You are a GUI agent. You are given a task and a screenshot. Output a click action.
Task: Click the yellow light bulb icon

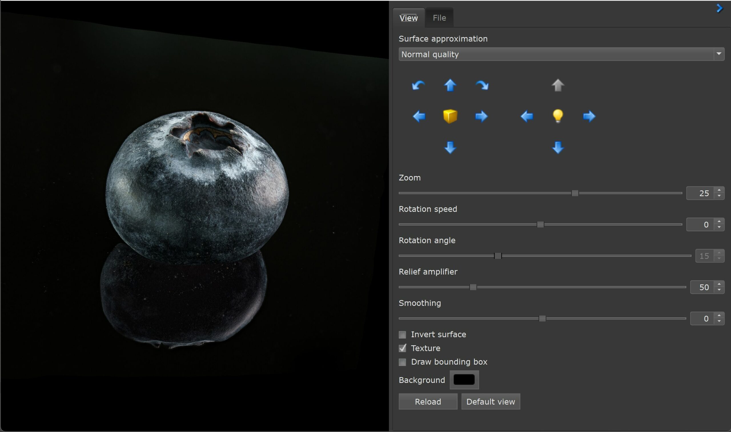[x=558, y=116]
